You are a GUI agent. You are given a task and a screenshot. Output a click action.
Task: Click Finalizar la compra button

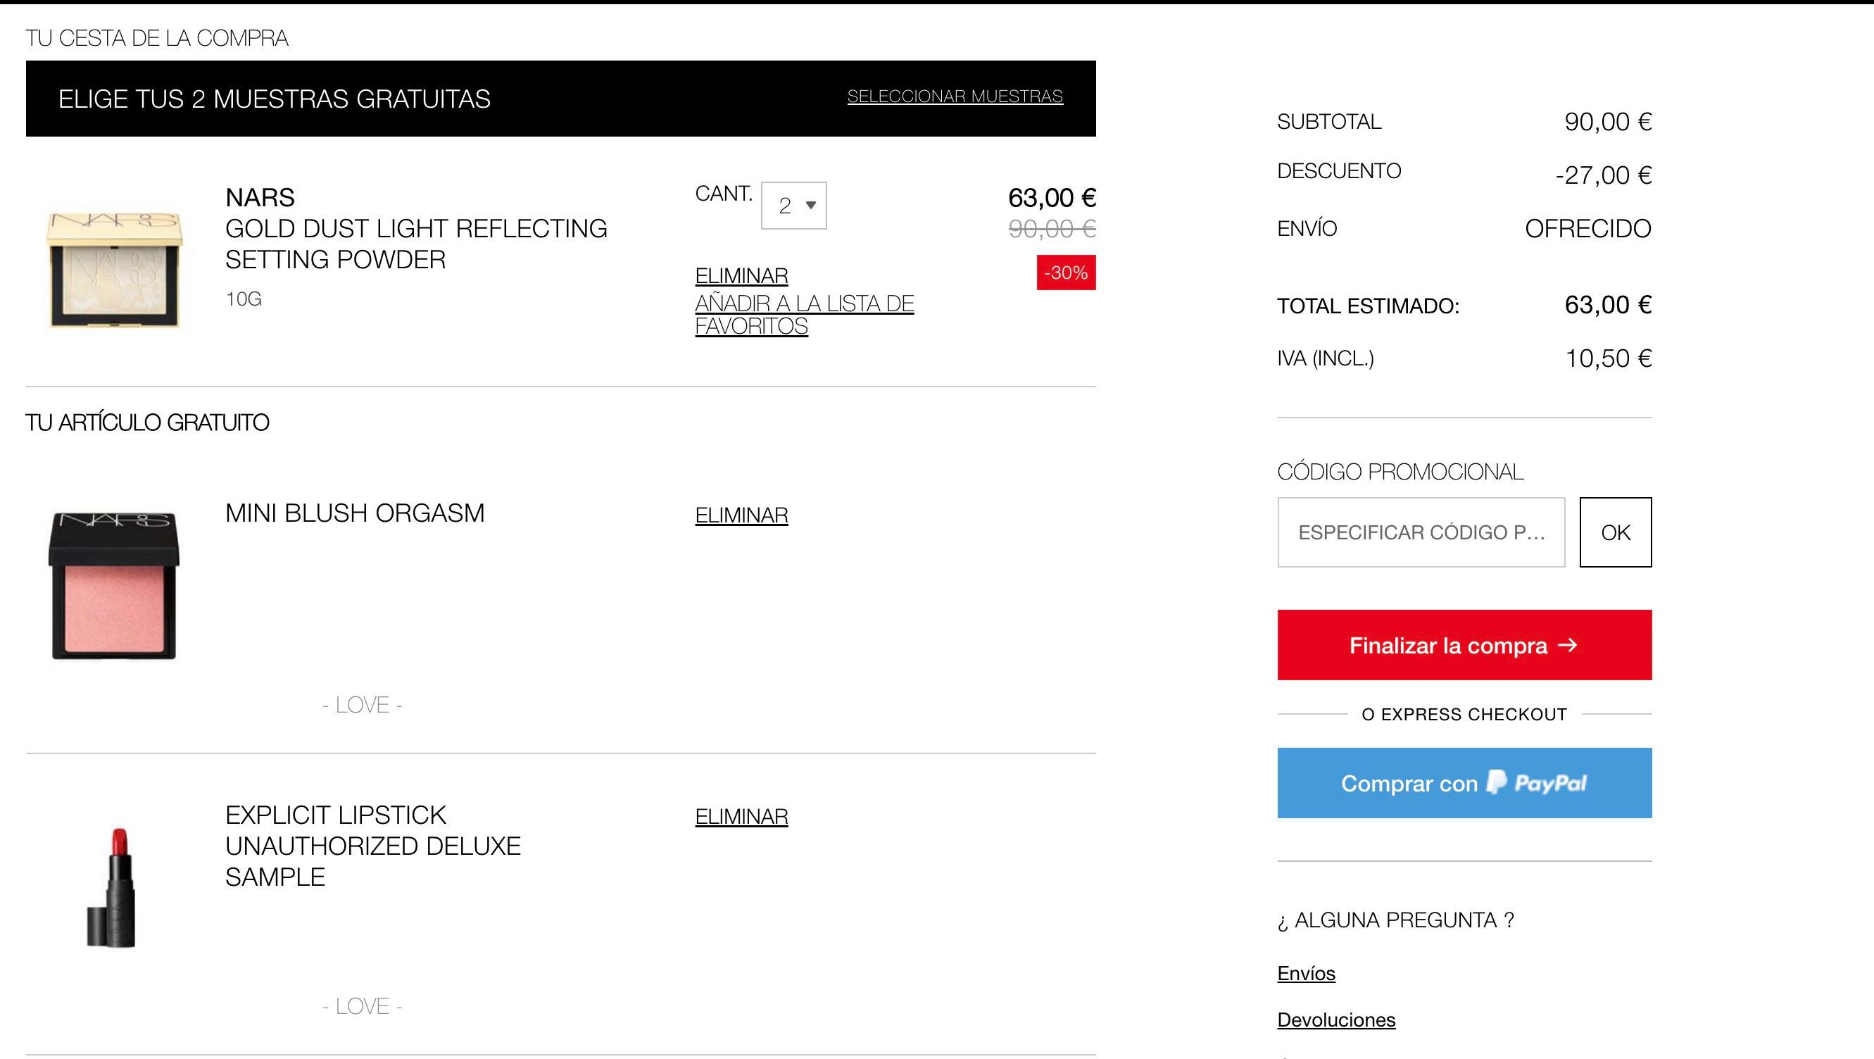1464,645
